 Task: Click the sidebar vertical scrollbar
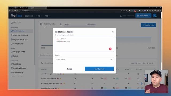[x=35, y=42]
